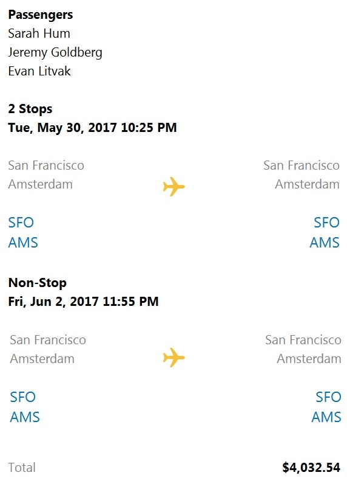Click the 2 Stops label
Screen dimensions: 347x478
pos(30,109)
